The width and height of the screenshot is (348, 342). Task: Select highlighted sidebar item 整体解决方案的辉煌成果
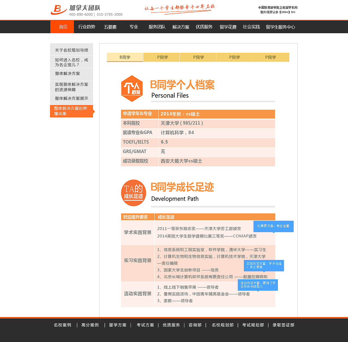coord(72,111)
